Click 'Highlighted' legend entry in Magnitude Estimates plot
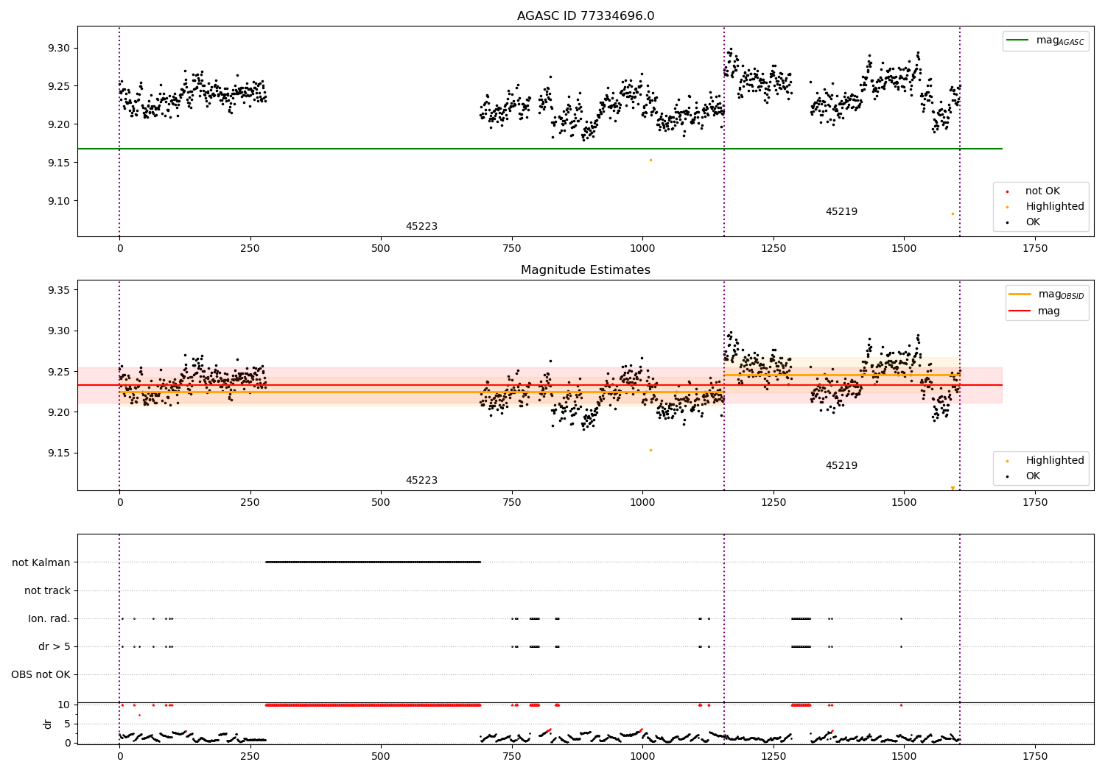This screenshot has width=1105, height=773. coord(1045,461)
